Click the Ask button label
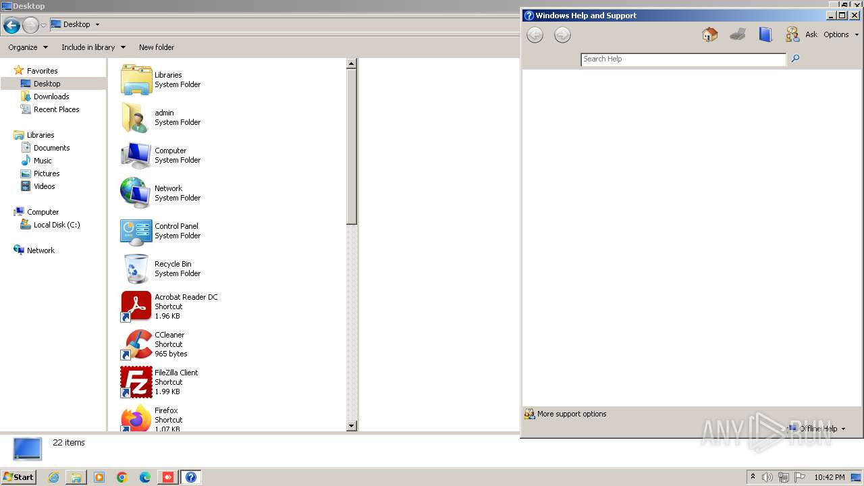Image resolution: width=864 pixels, height=486 pixels. [811, 34]
